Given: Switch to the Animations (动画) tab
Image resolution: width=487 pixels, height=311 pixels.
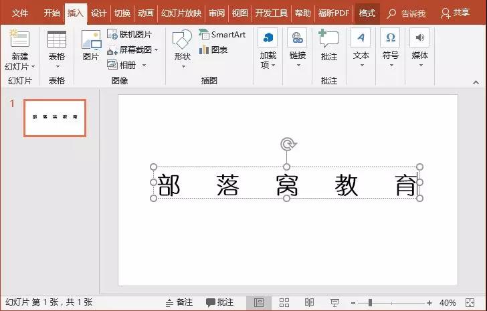Looking at the screenshot, I should click(146, 13).
